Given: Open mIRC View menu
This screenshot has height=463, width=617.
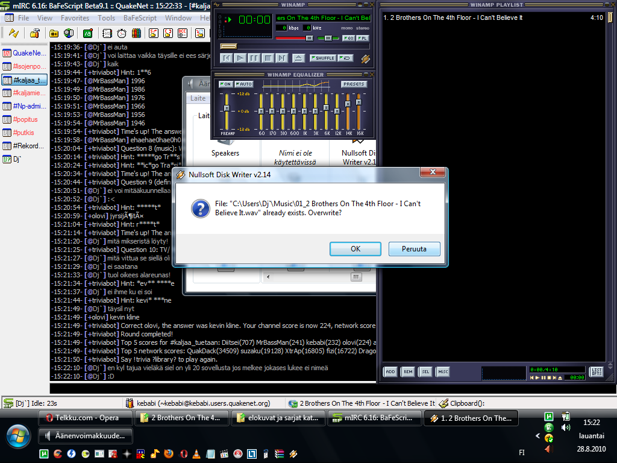Looking at the screenshot, I should 45,18.
